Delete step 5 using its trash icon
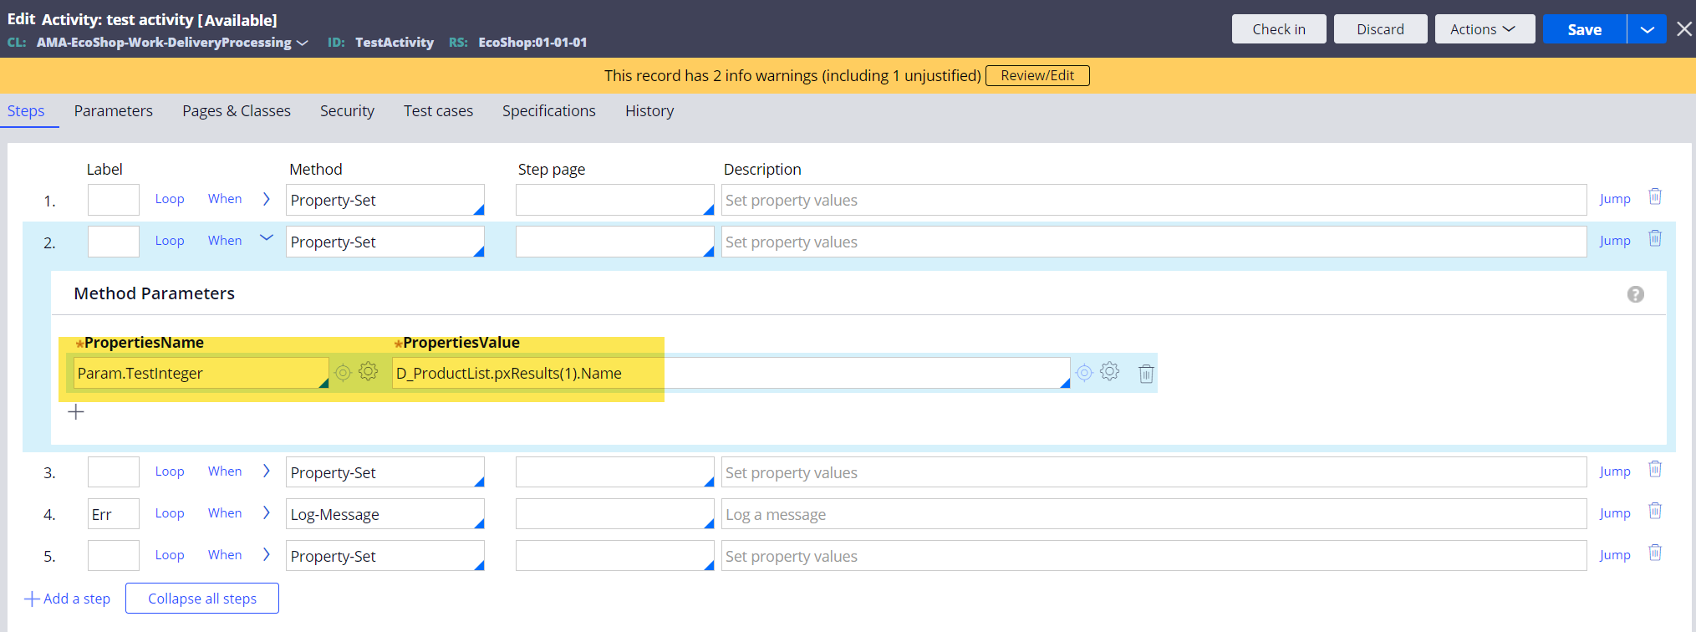The image size is (1696, 632). 1654,553
